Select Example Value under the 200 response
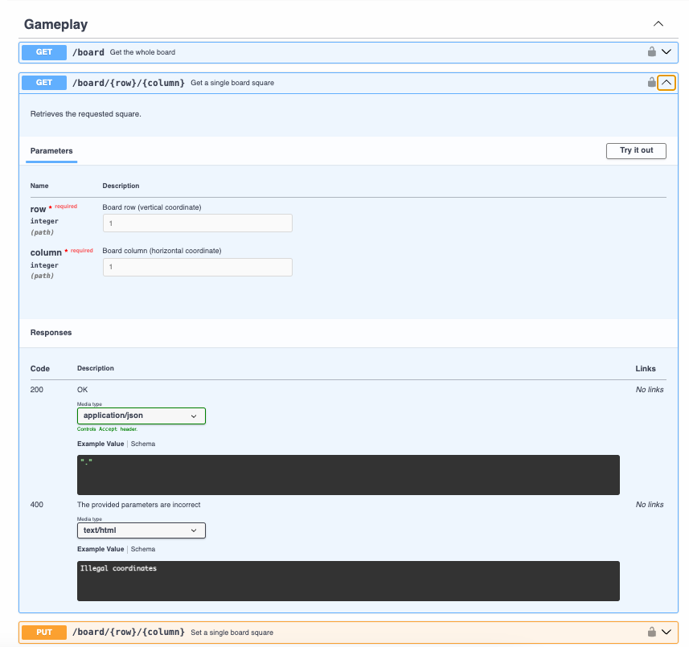Image resolution: width=689 pixels, height=647 pixels. pos(100,444)
